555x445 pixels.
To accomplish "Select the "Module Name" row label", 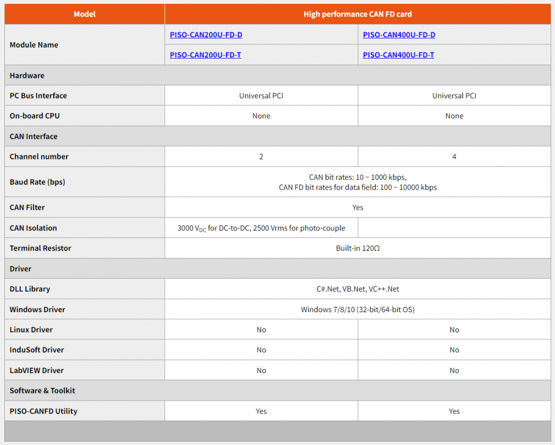I will (x=34, y=45).
